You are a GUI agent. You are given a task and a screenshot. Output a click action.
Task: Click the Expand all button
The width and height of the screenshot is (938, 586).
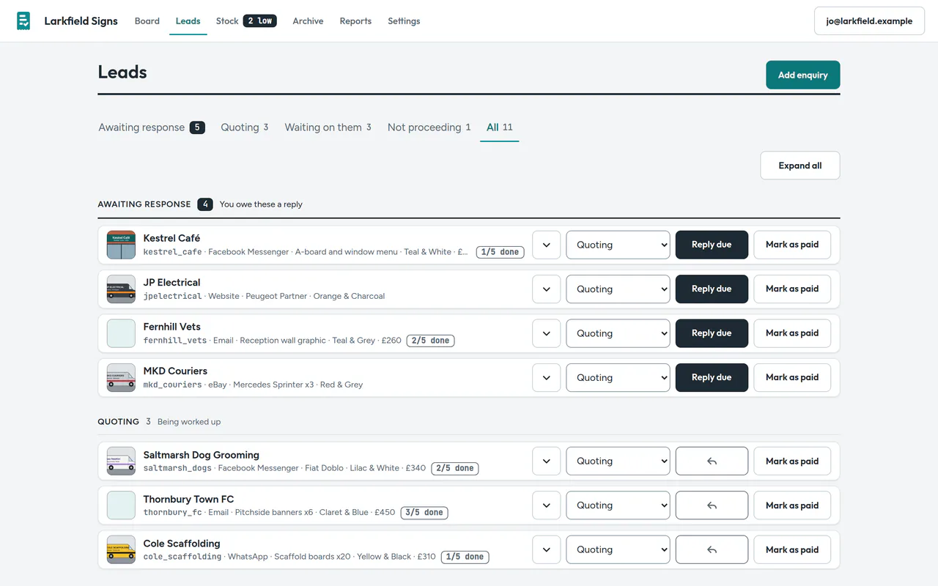coord(800,166)
